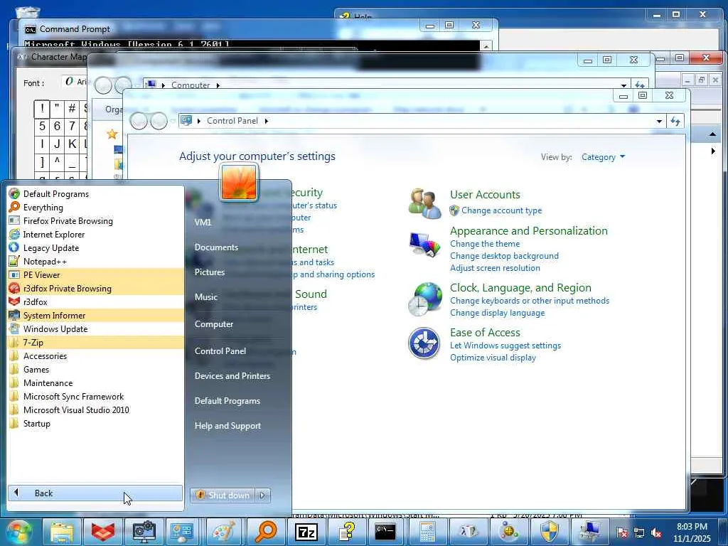728x546 pixels.
Task: Click Optimize visual display link
Action: 493,358
